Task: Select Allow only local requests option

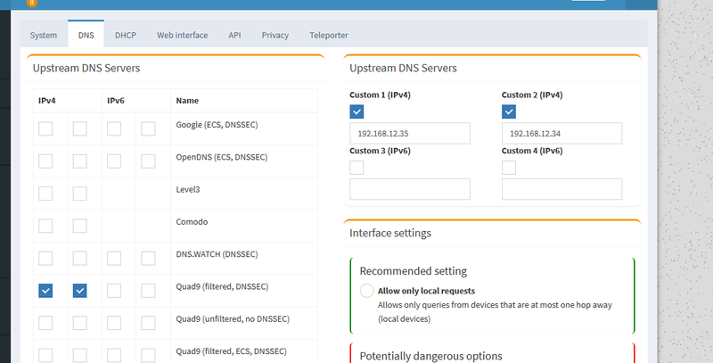Action: [367, 291]
